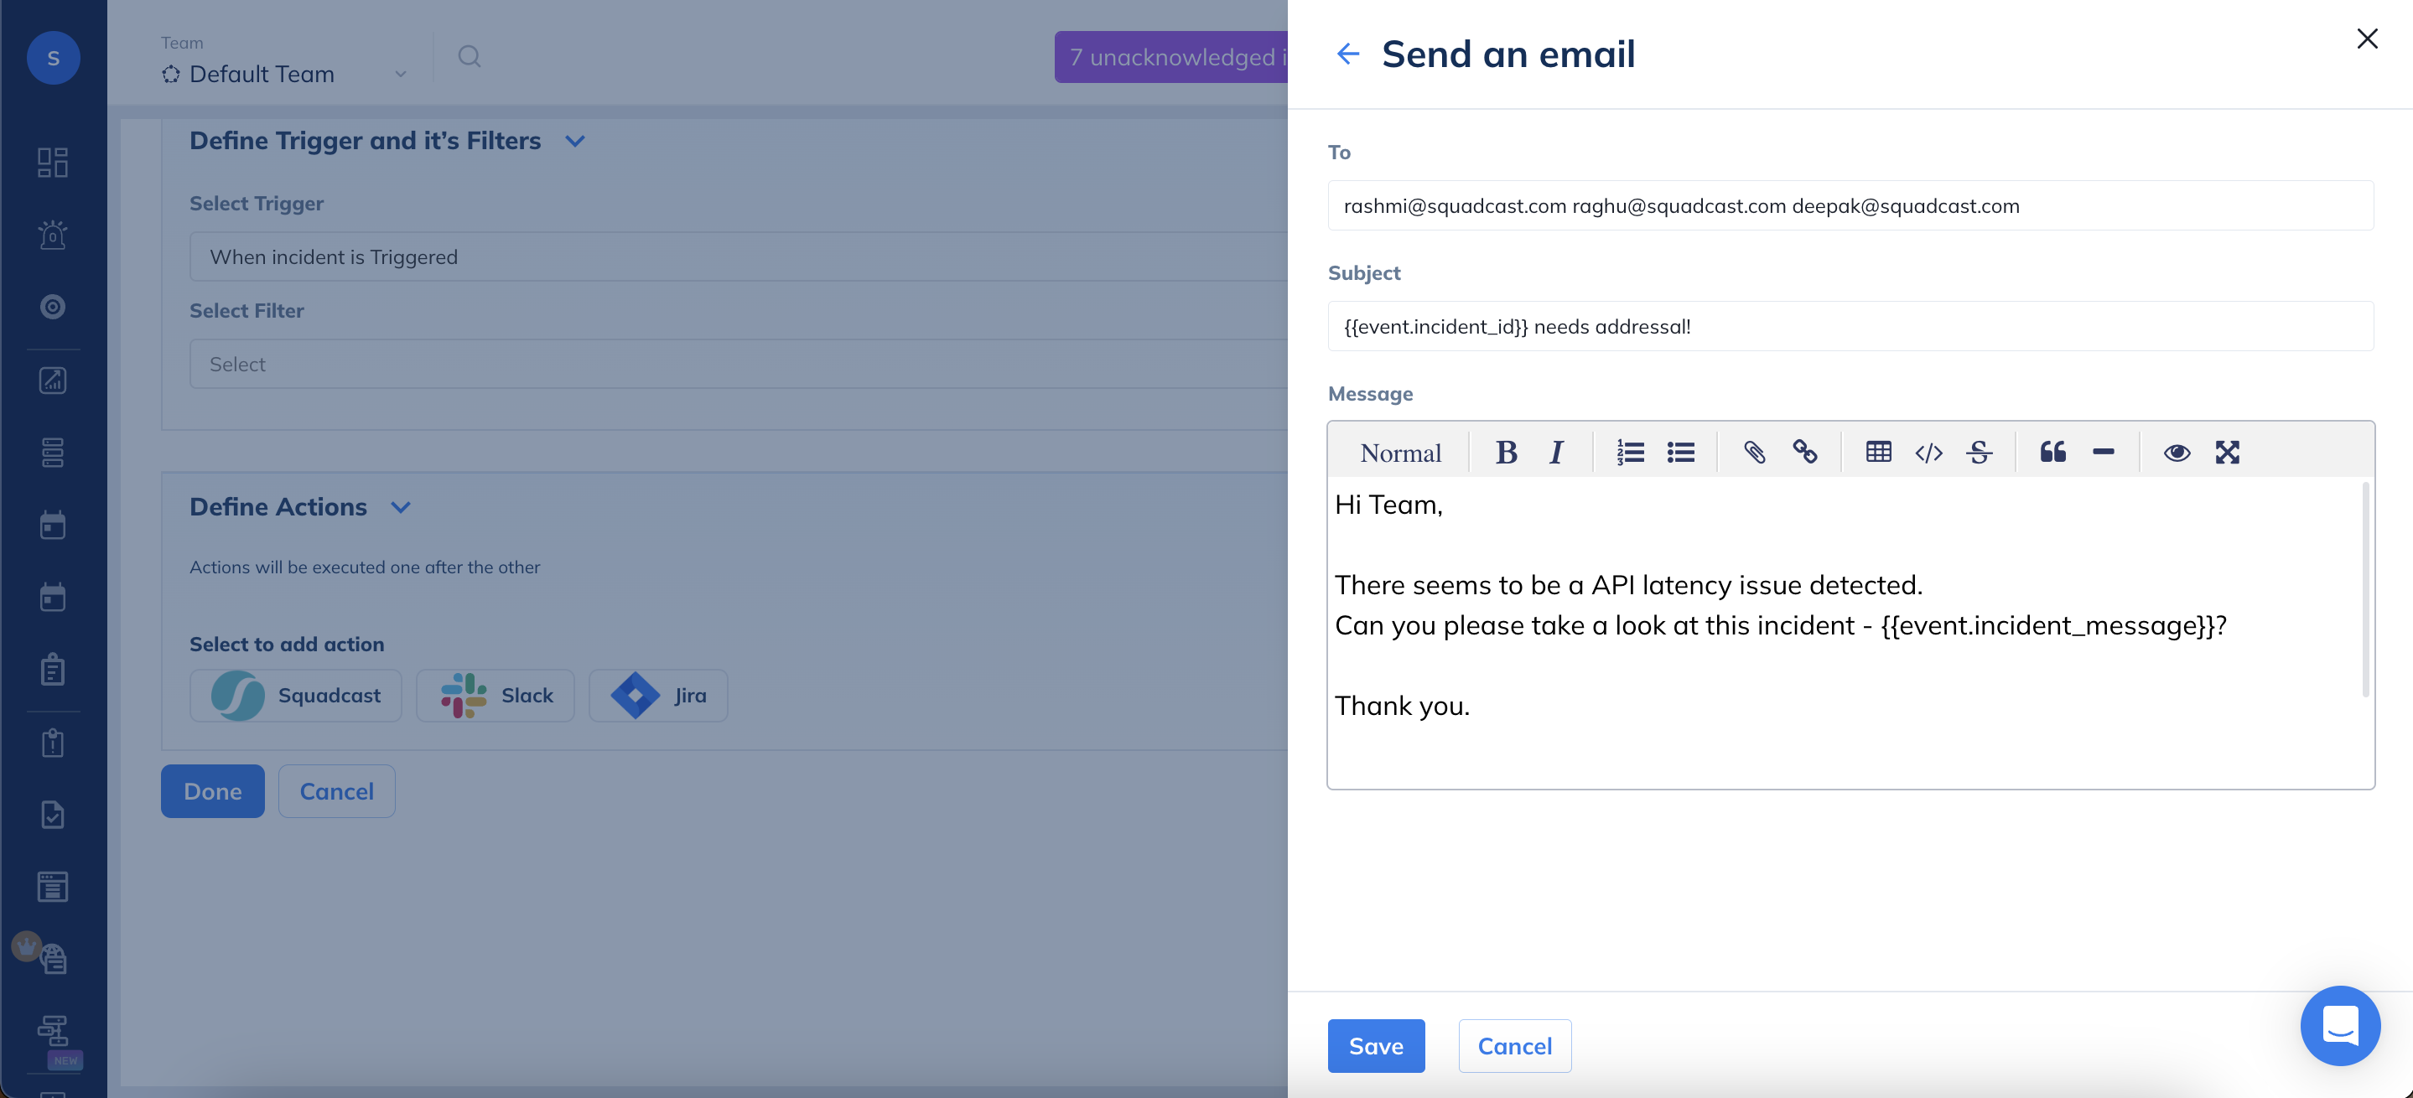Toggle bold formatting in message editor
Screen dimensions: 2413x1098
coord(1505,453)
